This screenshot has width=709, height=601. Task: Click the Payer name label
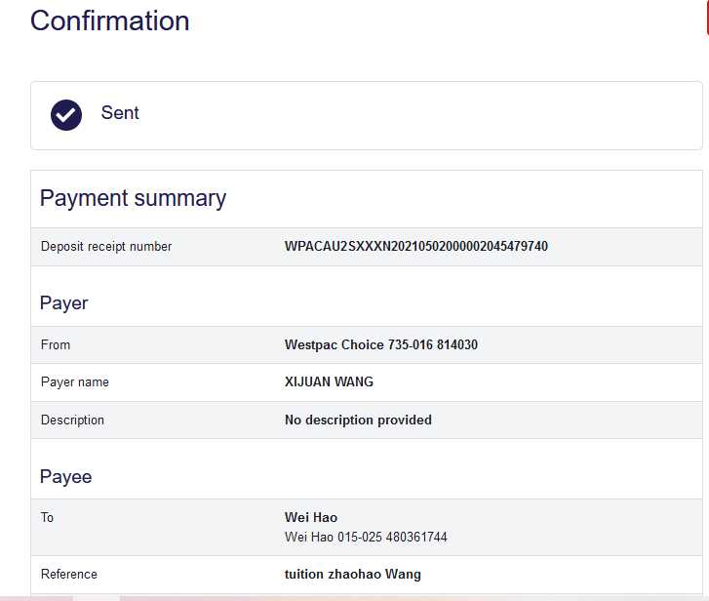pos(75,382)
